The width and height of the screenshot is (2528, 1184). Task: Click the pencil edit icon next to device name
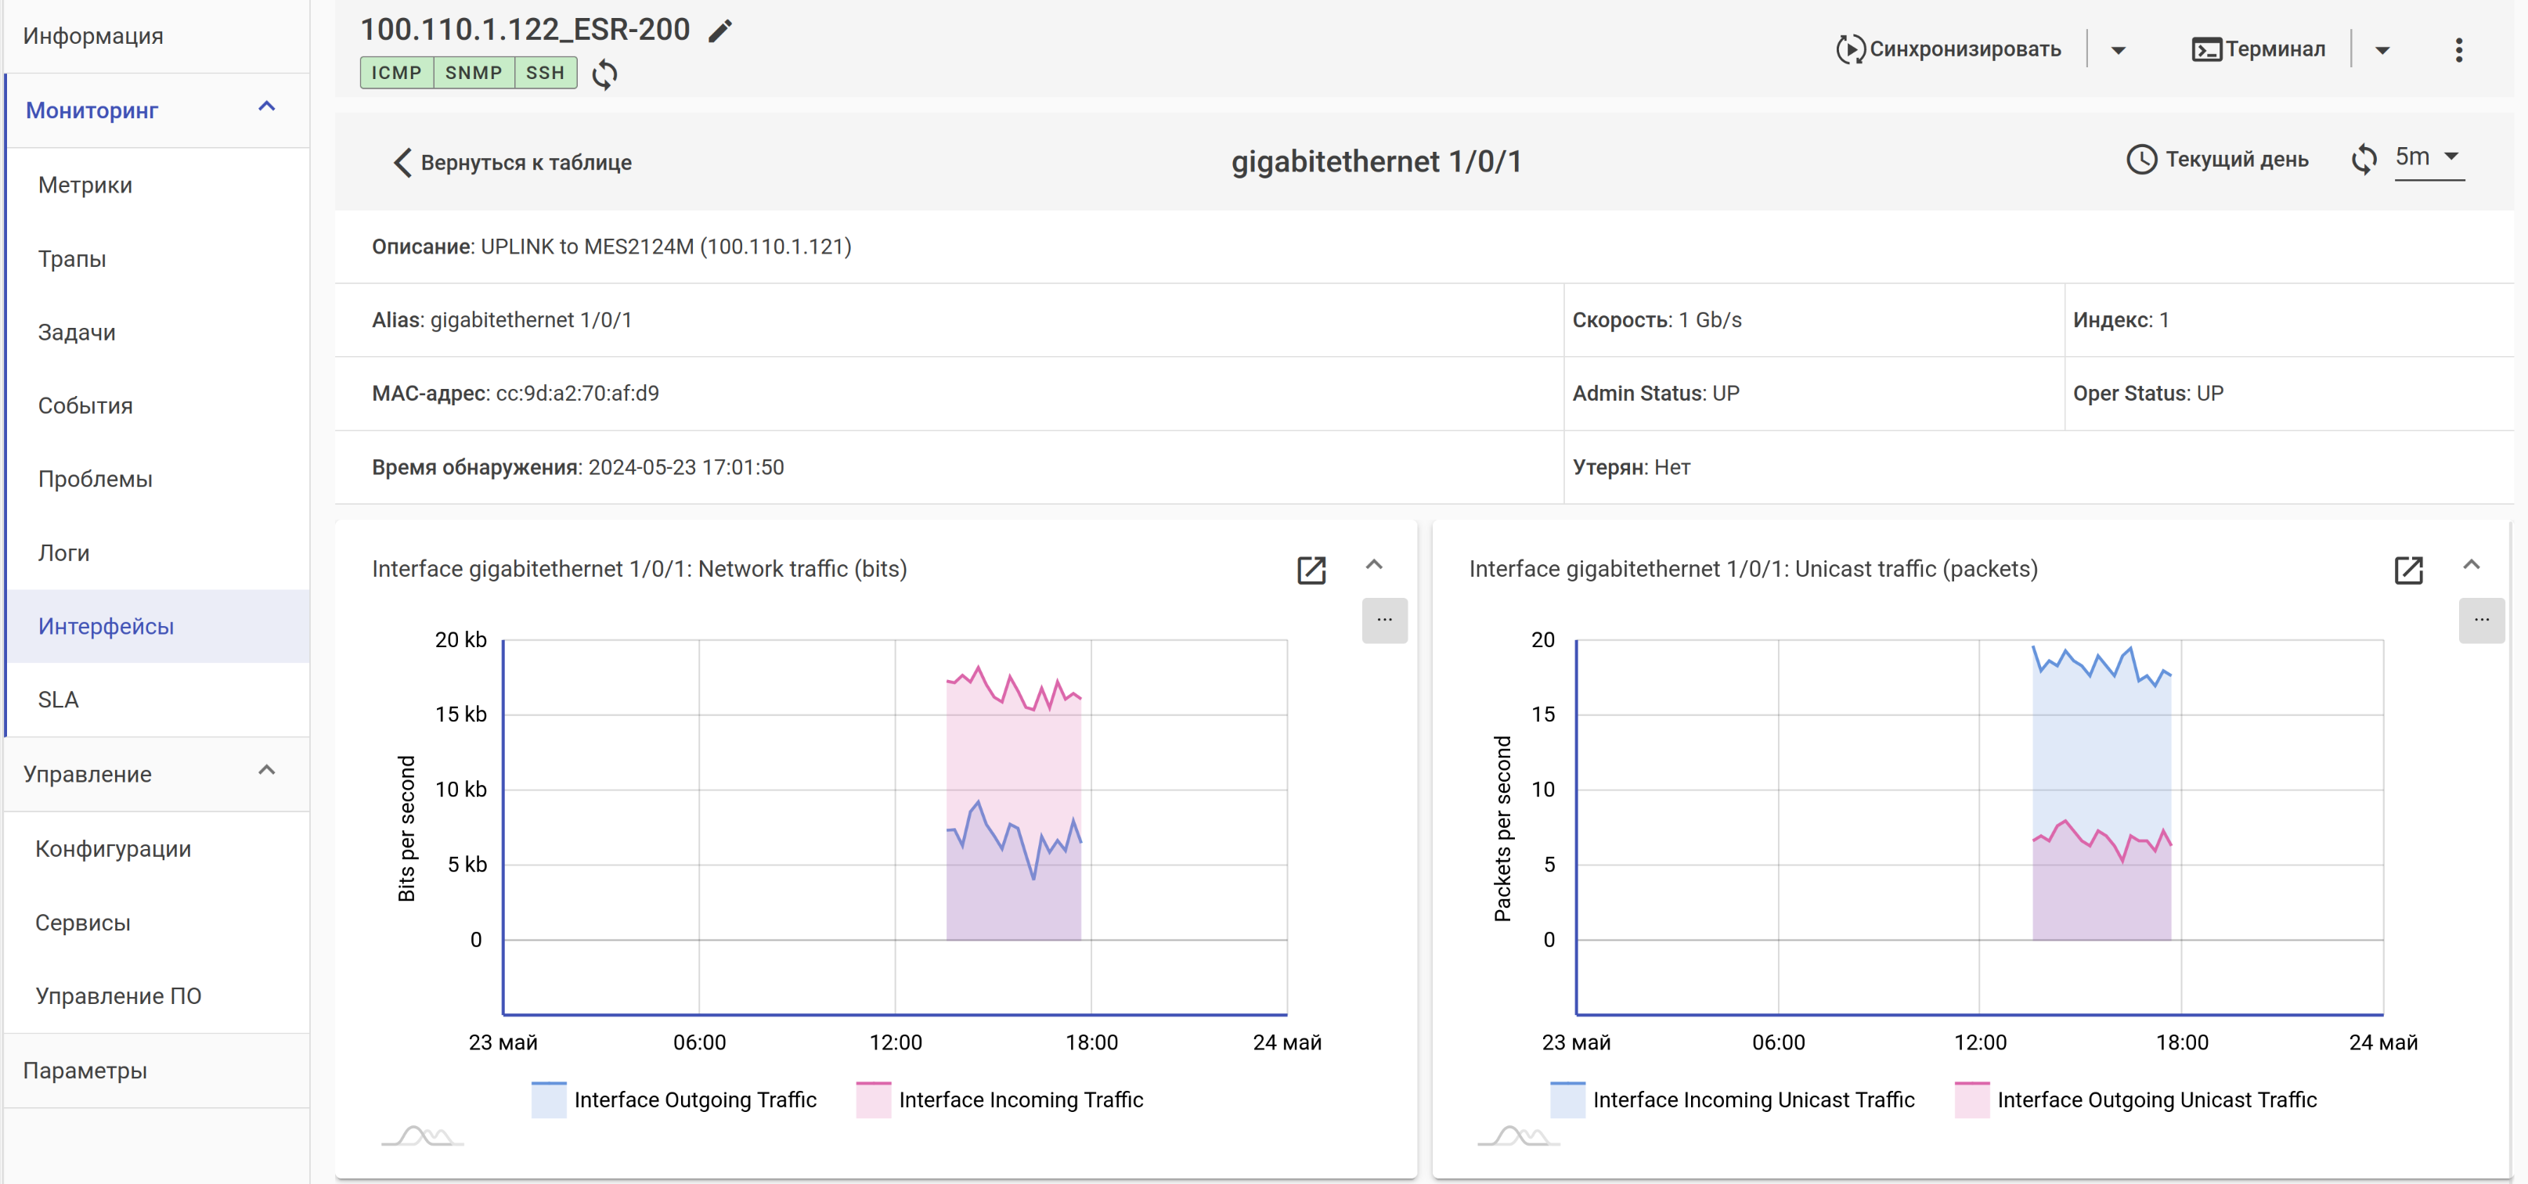(720, 31)
